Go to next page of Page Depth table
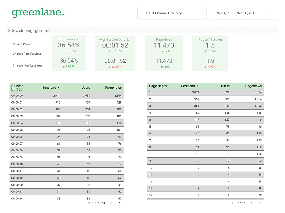The image size is (285, 213). click(x=260, y=203)
